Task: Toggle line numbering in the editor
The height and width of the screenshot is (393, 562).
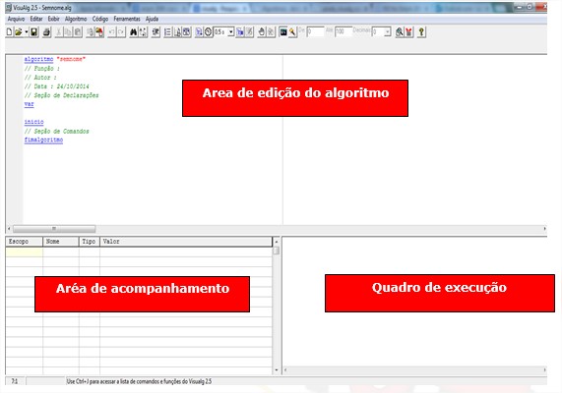Action: point(167,32)
